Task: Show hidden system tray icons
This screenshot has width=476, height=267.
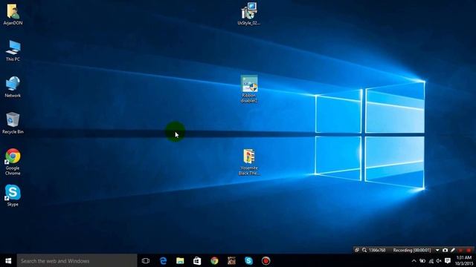Action: (x=414, y=260)
